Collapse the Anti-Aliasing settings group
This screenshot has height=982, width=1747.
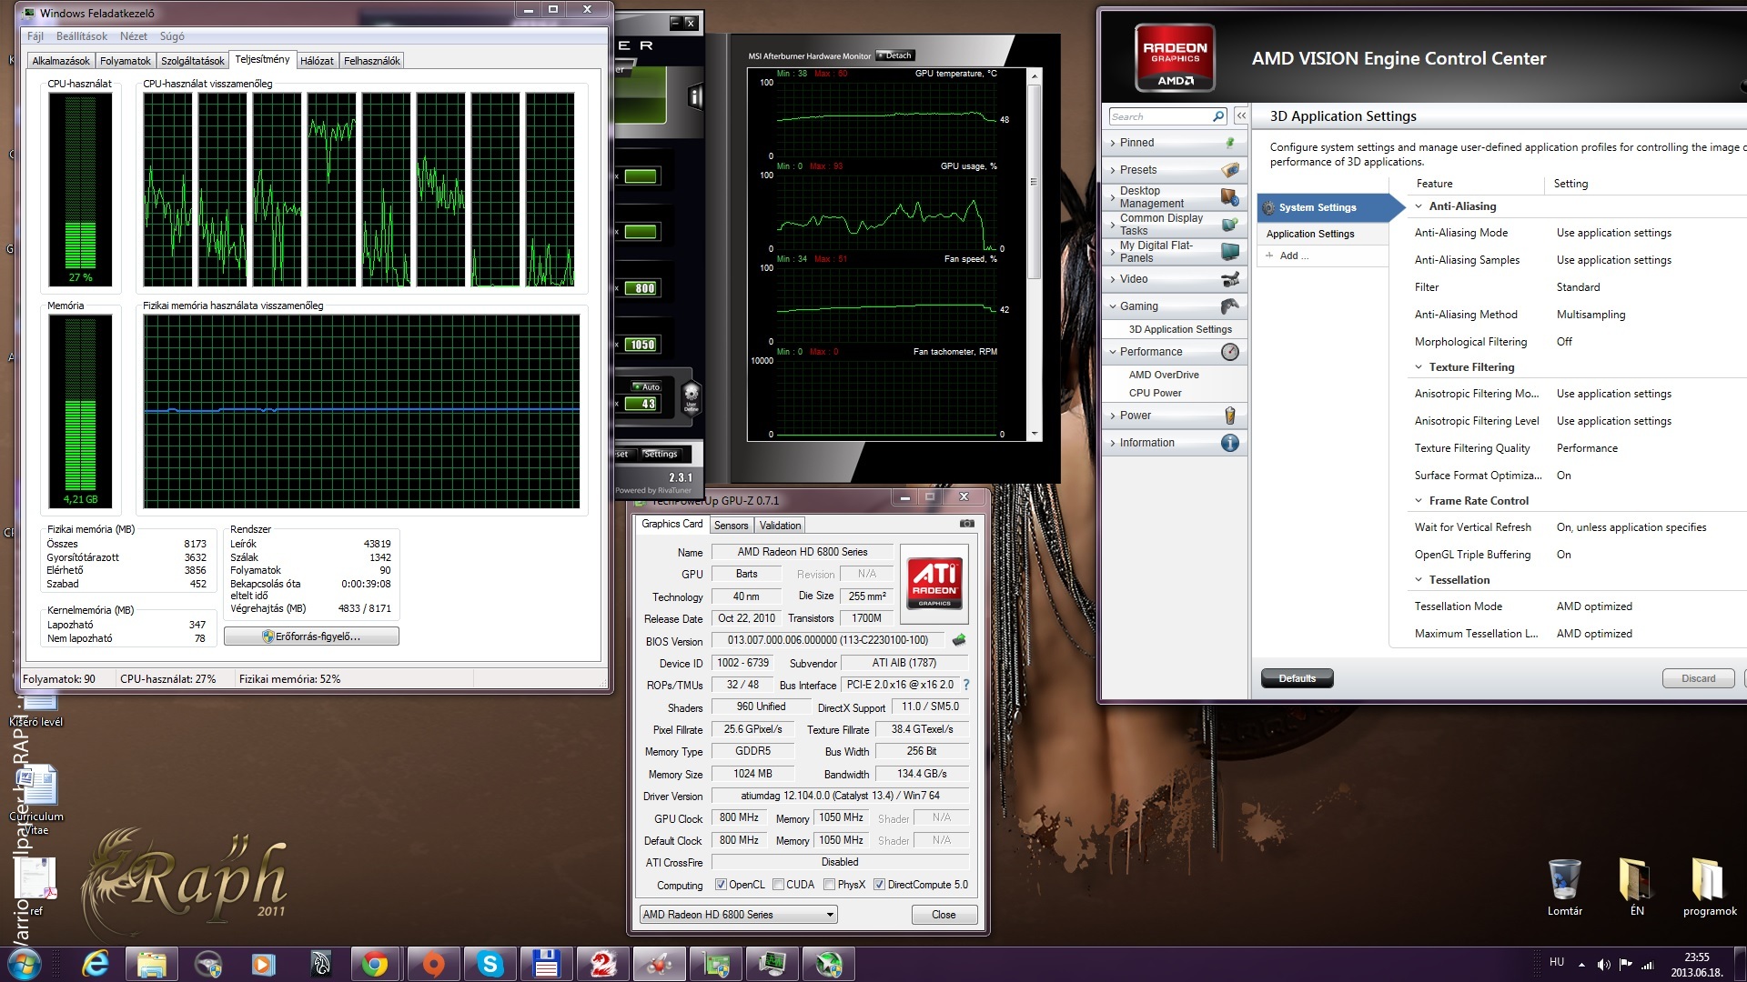pos(1418,206)
